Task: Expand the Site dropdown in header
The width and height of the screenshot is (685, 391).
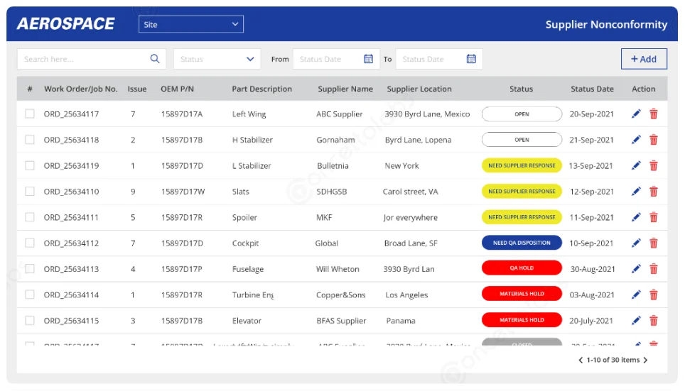Action: click(190, 25)
